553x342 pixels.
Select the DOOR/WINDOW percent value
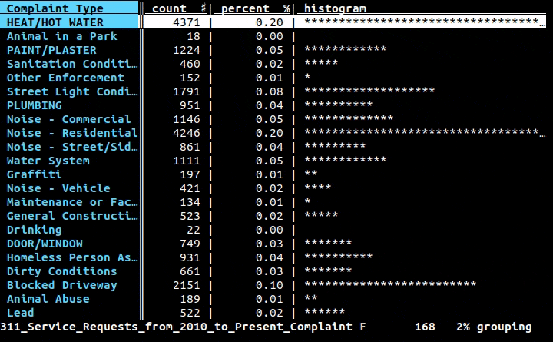[x=270, y=244]
